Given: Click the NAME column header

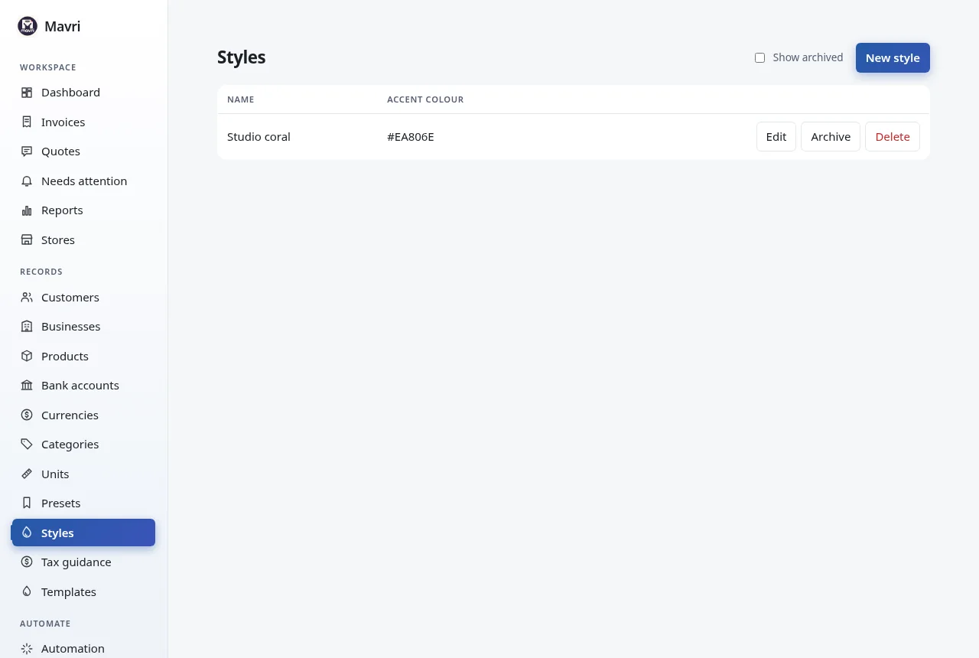Looking at the screenshot, I should [x=241, y=99].
